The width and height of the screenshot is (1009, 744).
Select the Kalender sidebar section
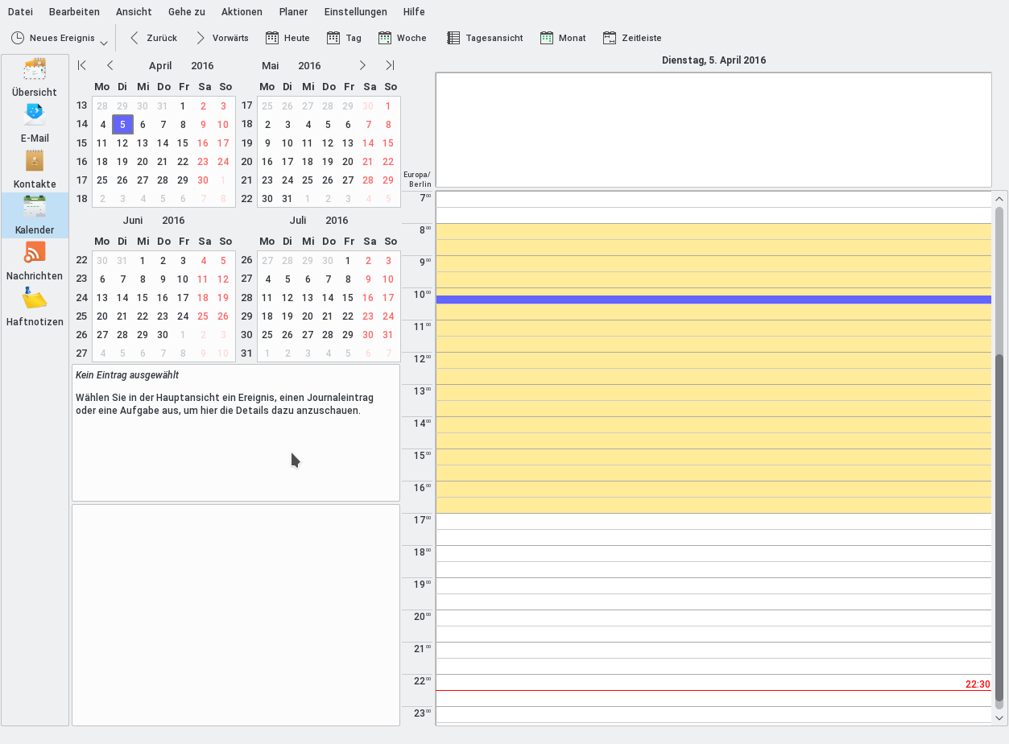point(35,215)
